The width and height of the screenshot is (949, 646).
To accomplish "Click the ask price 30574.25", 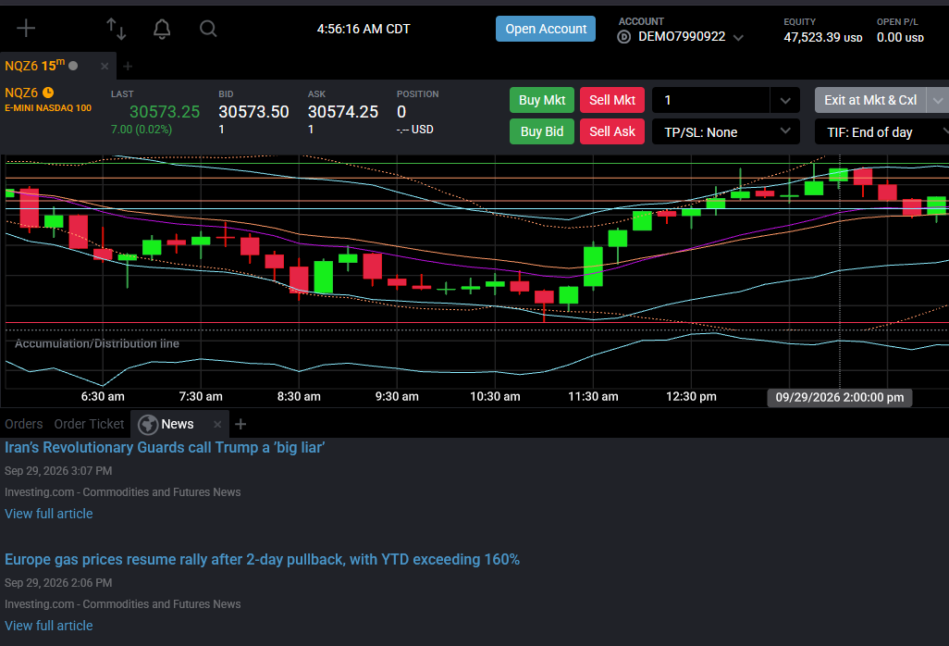I will point(343,112).
